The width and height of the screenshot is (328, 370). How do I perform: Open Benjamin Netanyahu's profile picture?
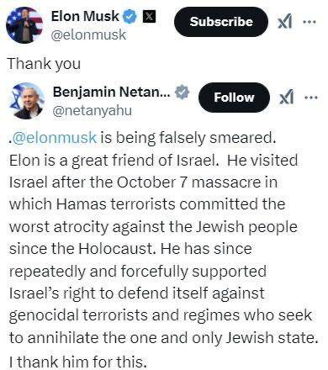[27, 101]
